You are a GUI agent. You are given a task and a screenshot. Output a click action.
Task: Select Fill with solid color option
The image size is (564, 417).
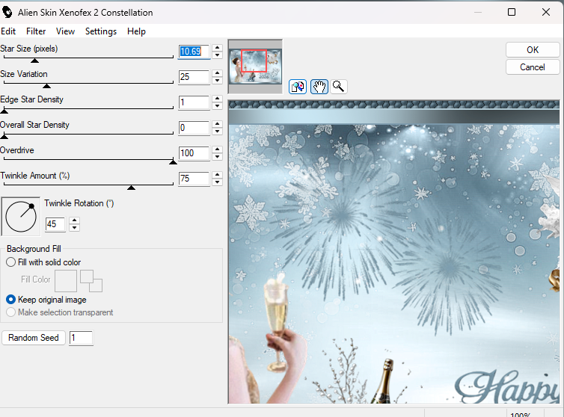(10, 262)
